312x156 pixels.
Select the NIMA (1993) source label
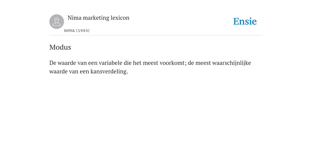point(77,31)
